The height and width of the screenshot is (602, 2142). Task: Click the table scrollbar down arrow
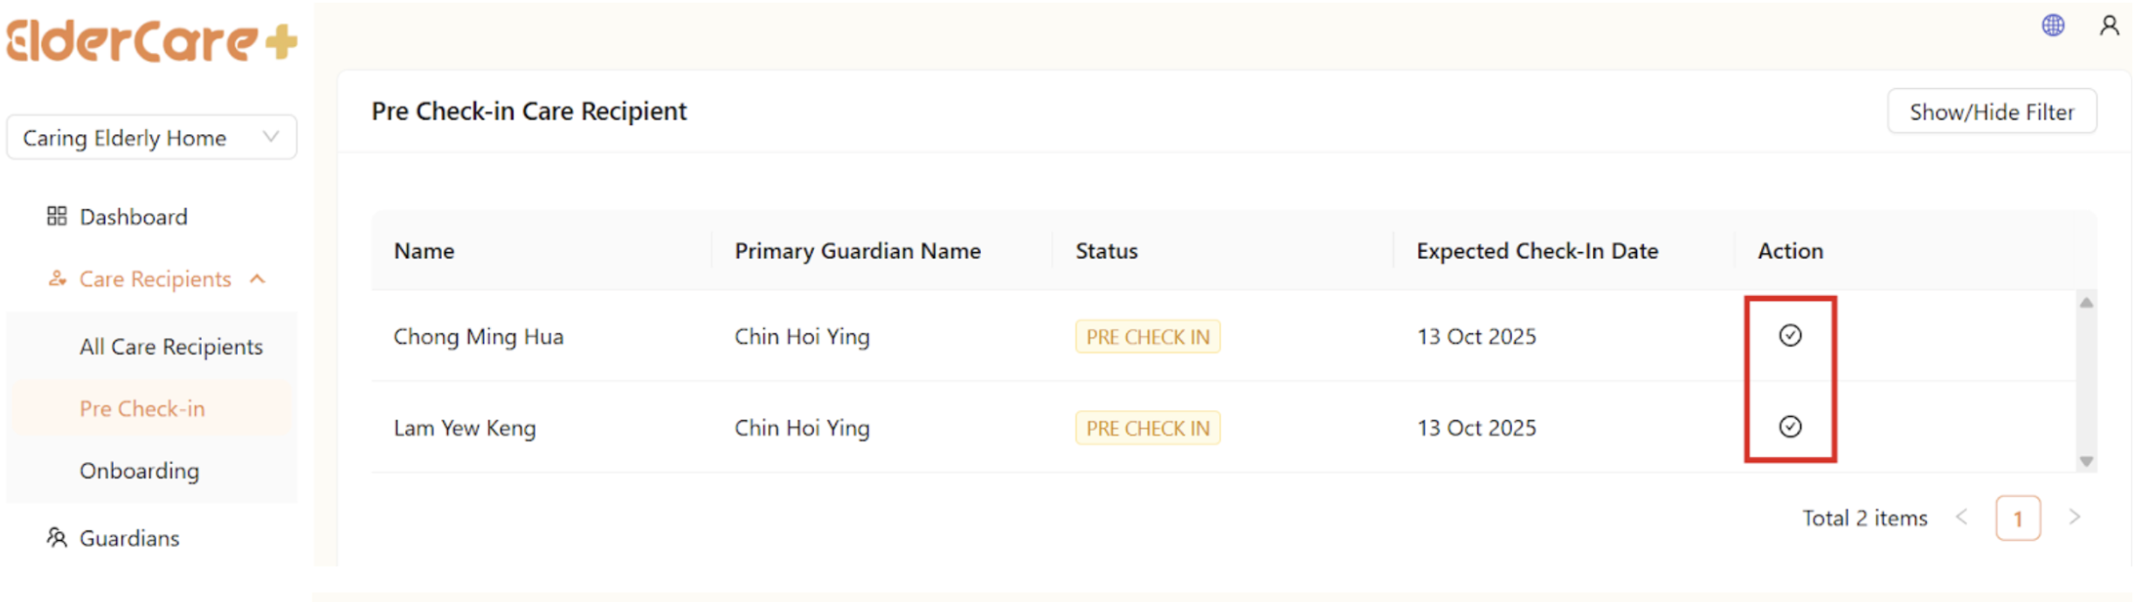[x=2086, y=462]
